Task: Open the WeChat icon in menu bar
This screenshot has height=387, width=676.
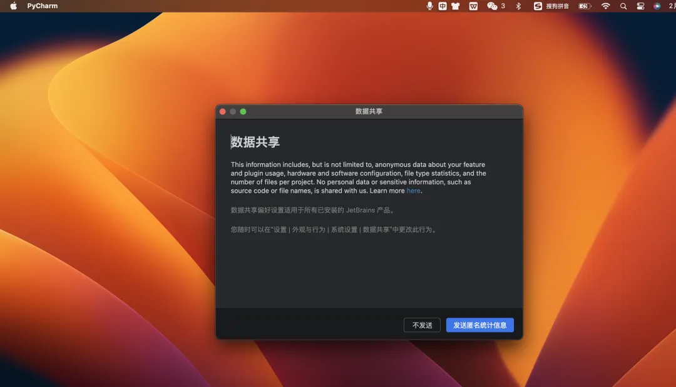Action: coord(492,6)
